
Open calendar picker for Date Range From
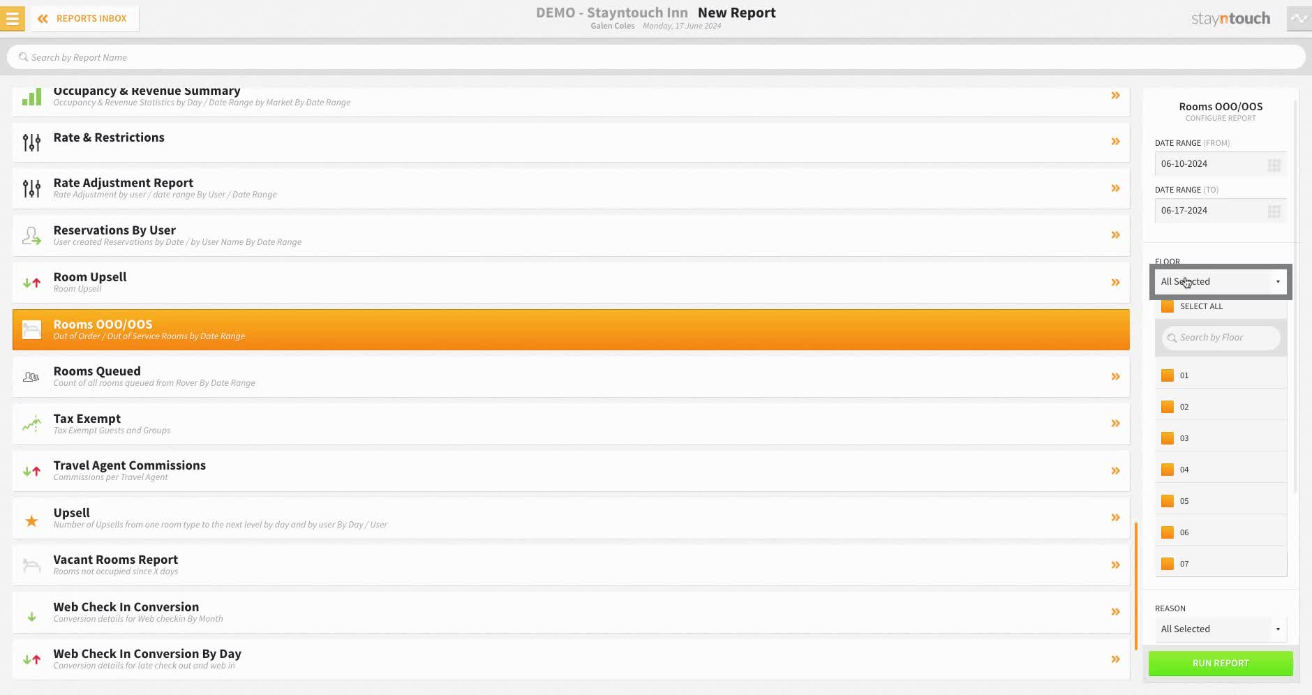1274,165
